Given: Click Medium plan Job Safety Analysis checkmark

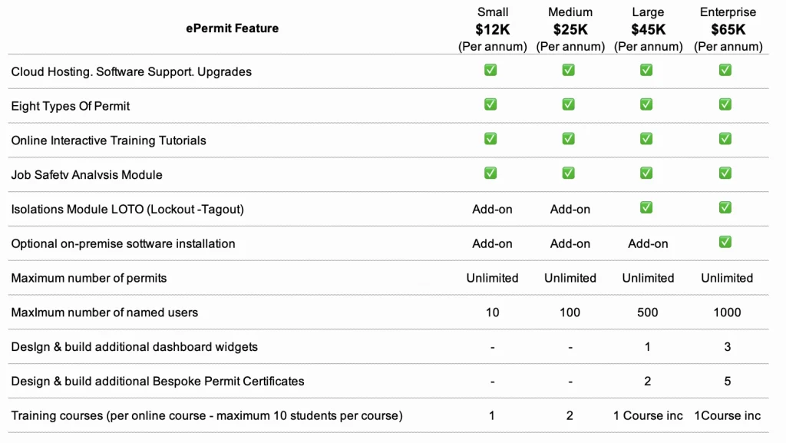Looking at the screenshot, I should [x=568, y=174].
